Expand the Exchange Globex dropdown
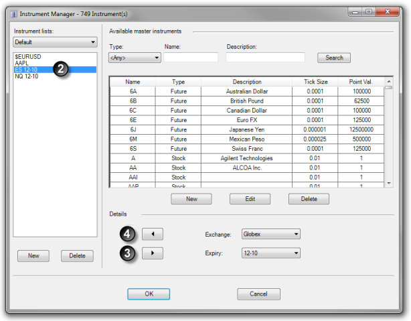 pyautogui.click(x=271, y=234)
